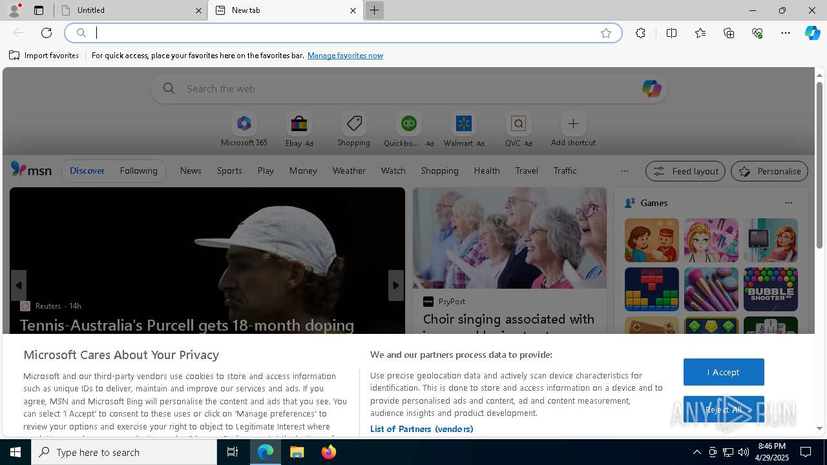Image resolution: width=827 pixels, height=465 pixels.
Task: Open the profile icon in title bar
Action: pos(14,10)
